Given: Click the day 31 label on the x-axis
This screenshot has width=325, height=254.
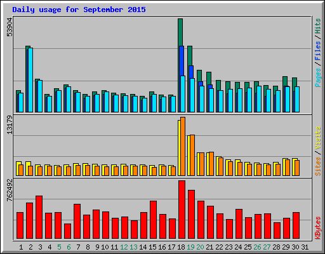Looking at the screenshot, I should pyautogui.click(x=305, y=247).
